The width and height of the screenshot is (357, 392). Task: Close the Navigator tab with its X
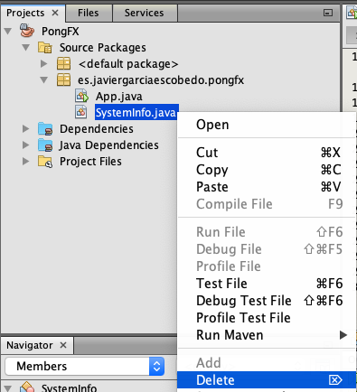pos(63,345)
